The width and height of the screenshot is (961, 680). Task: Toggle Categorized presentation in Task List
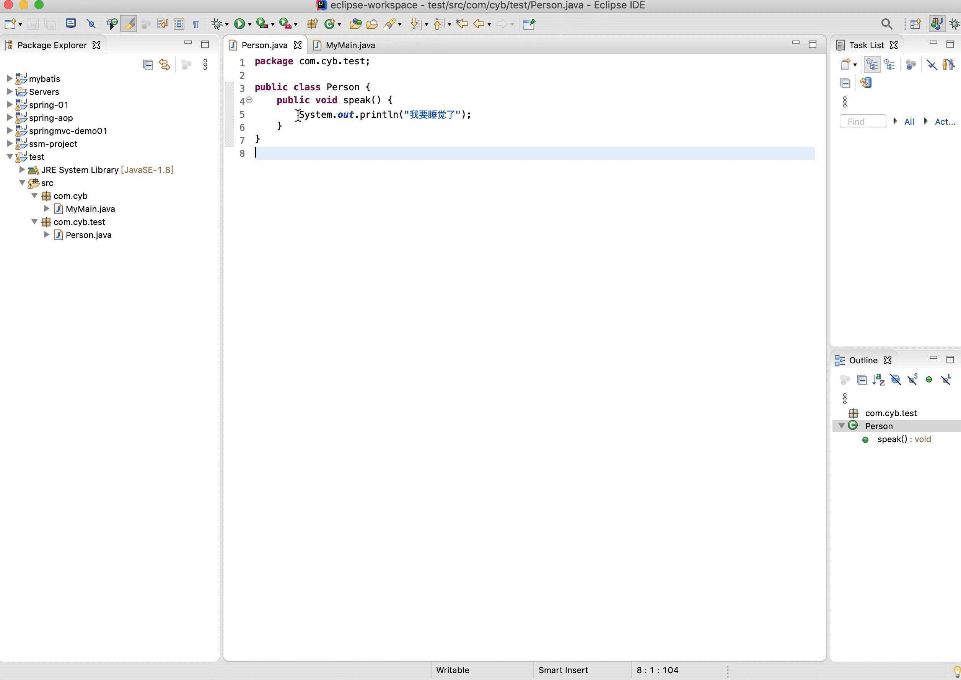point(872,65)
